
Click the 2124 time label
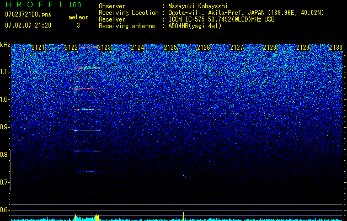(x=137, y=48)
